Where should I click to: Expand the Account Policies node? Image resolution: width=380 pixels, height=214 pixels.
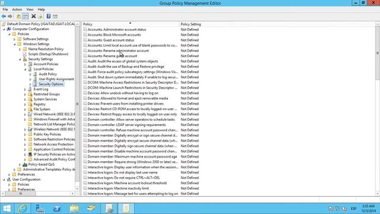[25, 64]
